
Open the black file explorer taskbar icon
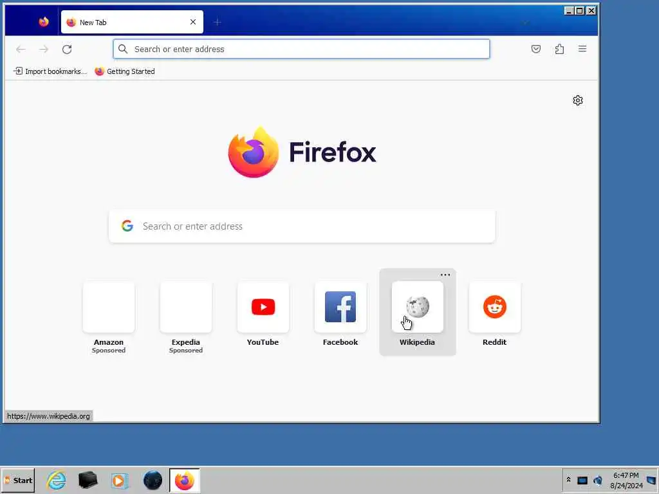tap(88, 480)
